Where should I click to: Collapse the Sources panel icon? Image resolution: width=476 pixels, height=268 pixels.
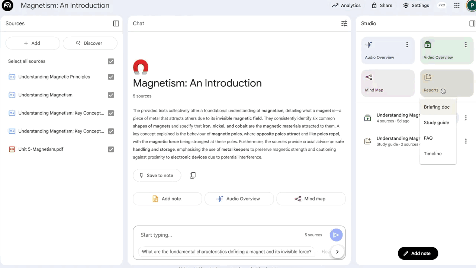click(116, 23)
